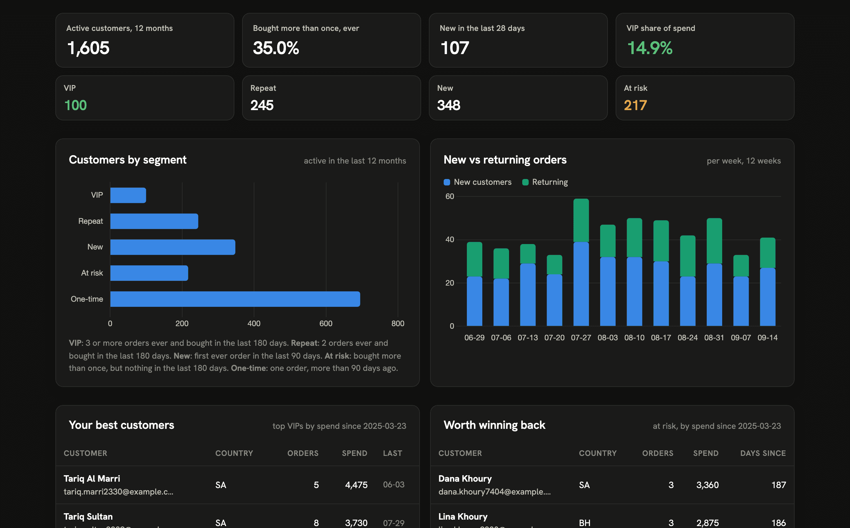Click the Customers by segment heading
This screenshot has width=850, height=528.
(x=127, y=160)
